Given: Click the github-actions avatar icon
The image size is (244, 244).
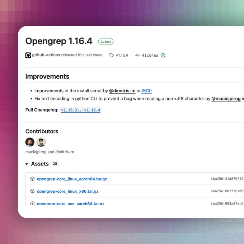Looking at the screenshot, I should click(28, 55).
